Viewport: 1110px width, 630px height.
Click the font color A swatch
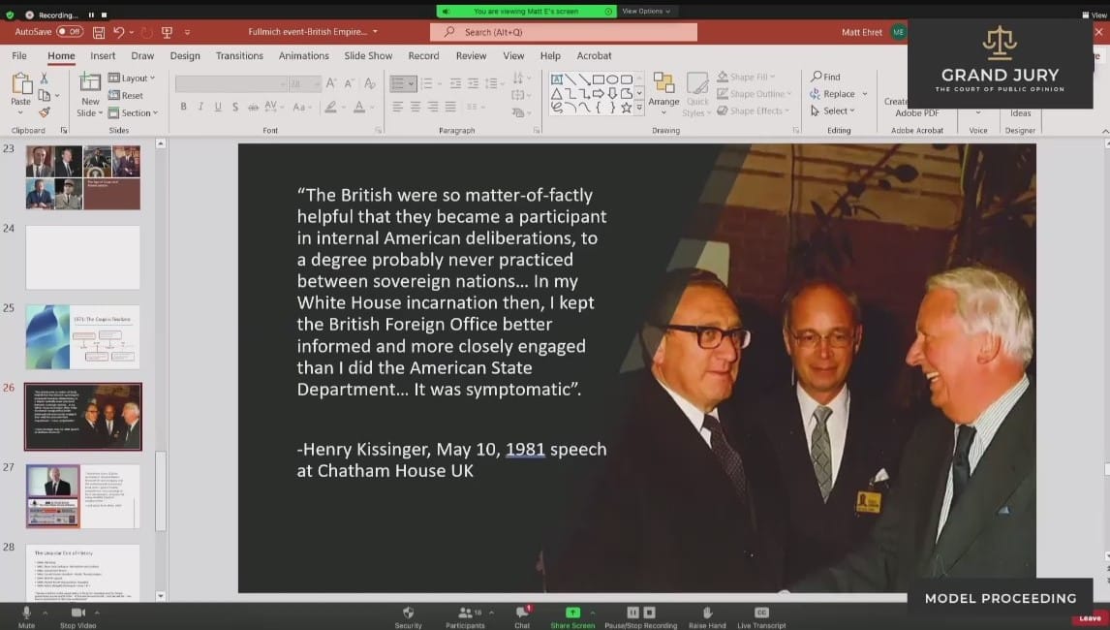coord(358,107)
